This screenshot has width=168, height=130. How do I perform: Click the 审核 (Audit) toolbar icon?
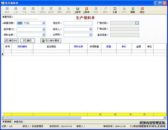point(96,10)
